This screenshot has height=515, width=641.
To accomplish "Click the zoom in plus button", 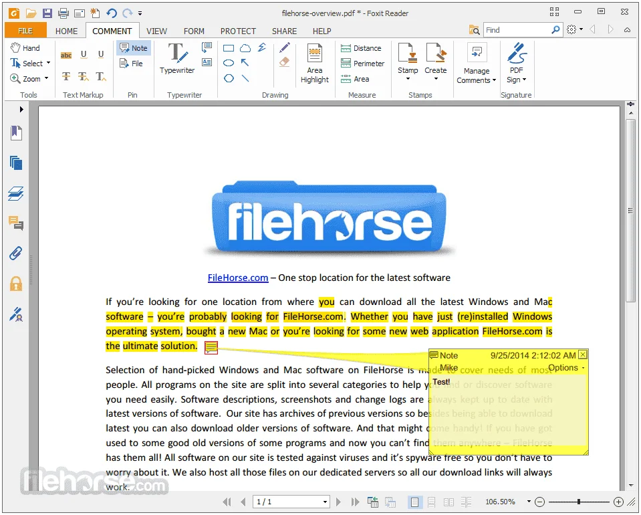I will (x=618, y=502).
